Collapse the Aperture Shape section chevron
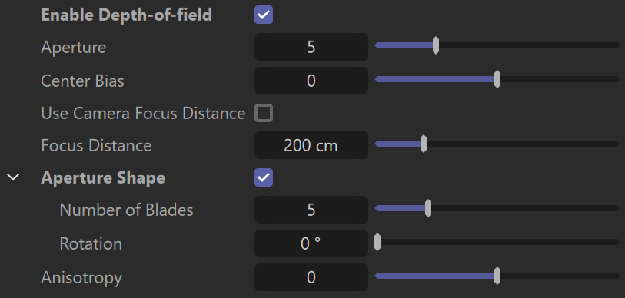625x298 pixels. [13, 177]
